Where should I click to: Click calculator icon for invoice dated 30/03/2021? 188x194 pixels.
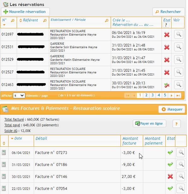(x=4, y=176)
